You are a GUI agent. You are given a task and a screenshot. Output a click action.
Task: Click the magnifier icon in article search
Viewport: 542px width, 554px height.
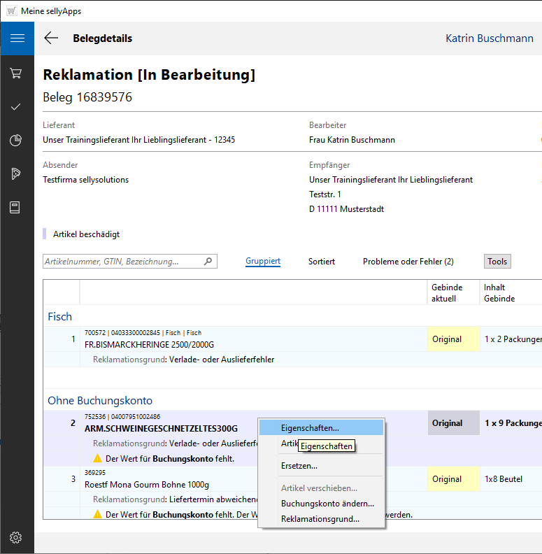click(x=208, y=262)
